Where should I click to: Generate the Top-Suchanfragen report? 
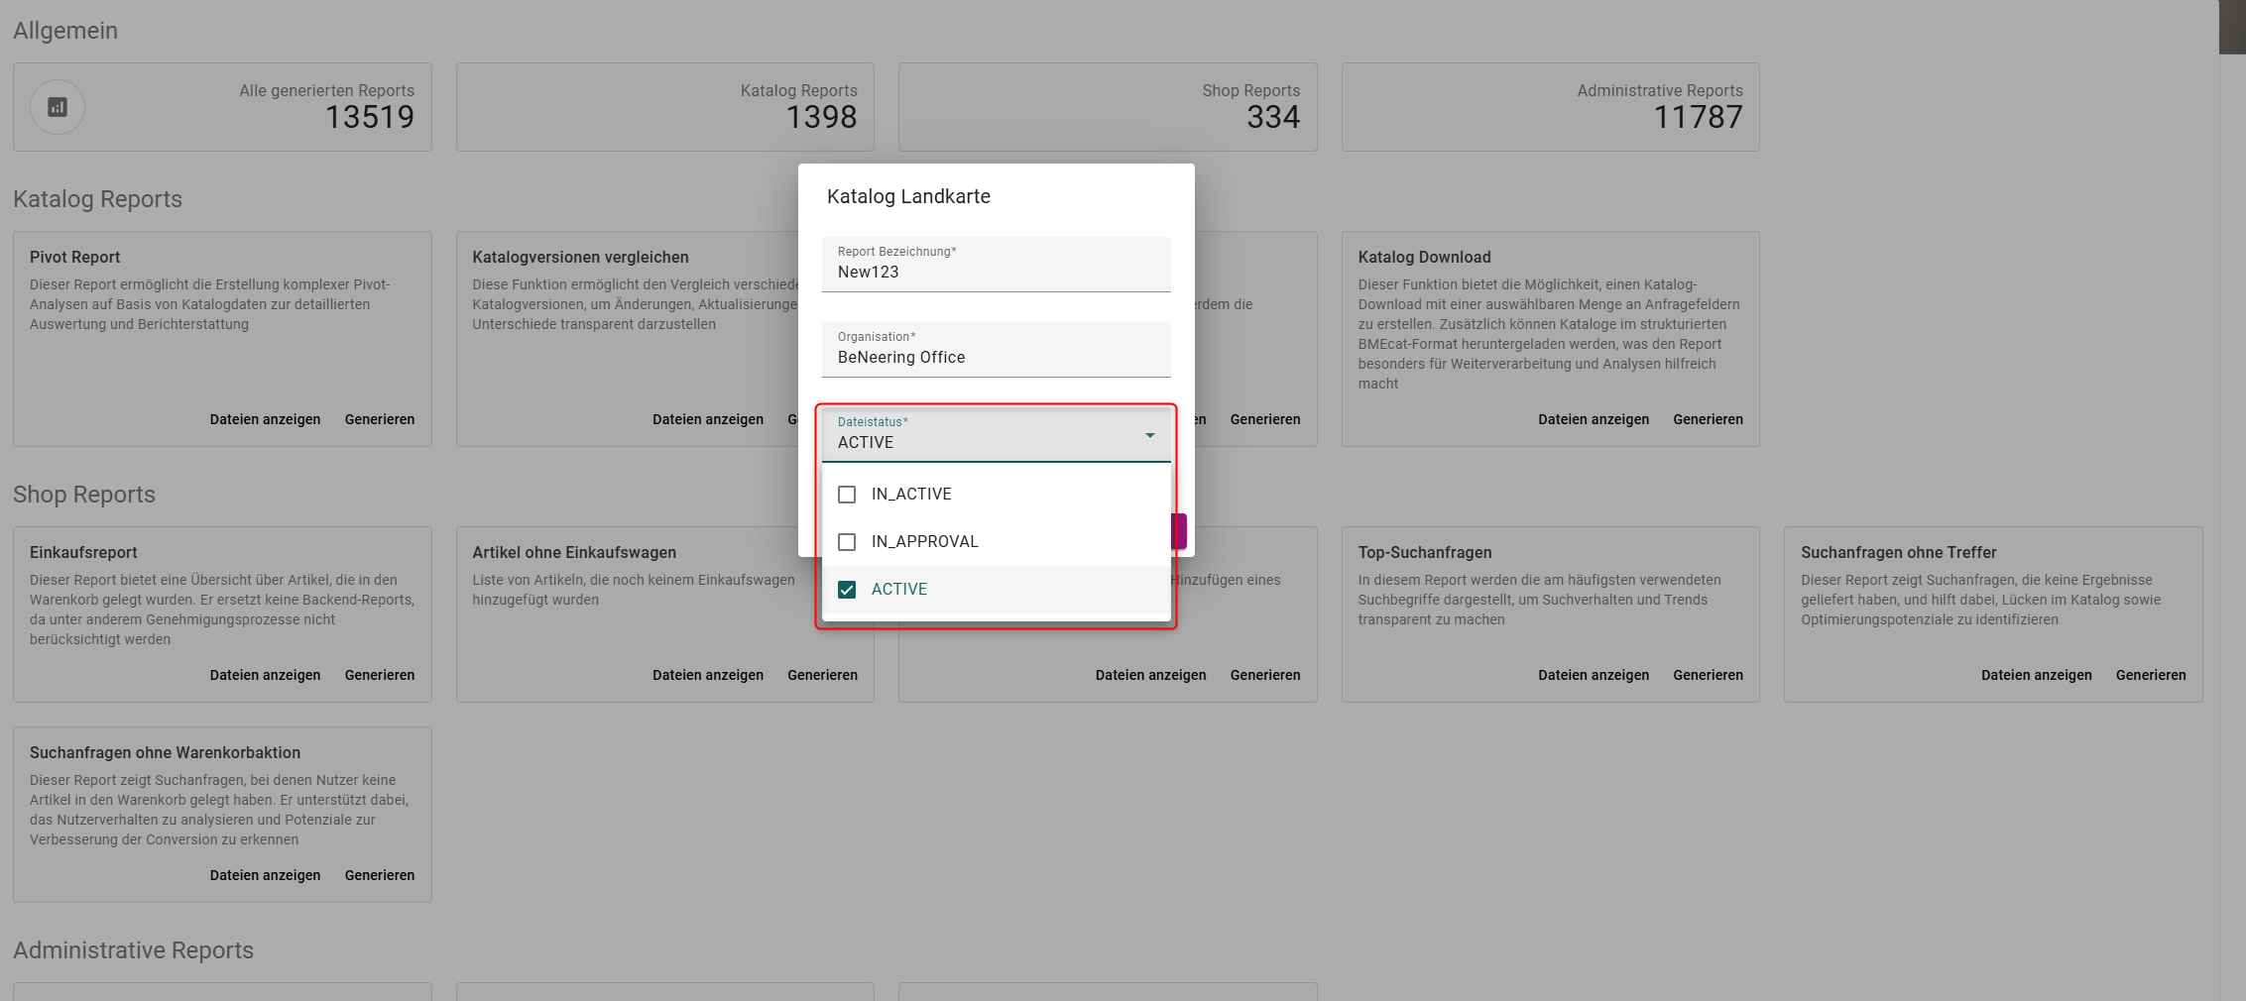point(1708,675)
